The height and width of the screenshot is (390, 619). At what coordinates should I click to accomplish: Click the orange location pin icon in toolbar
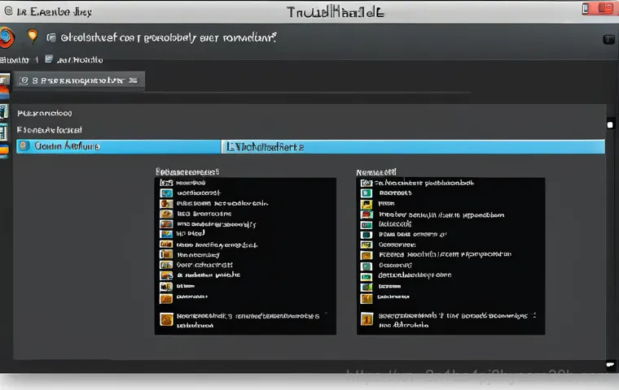(x=33, y=36)
